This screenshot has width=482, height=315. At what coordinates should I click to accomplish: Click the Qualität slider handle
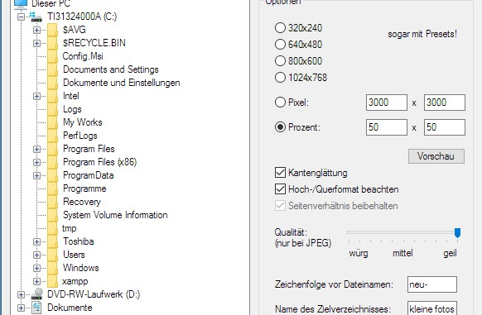(457, 232)
